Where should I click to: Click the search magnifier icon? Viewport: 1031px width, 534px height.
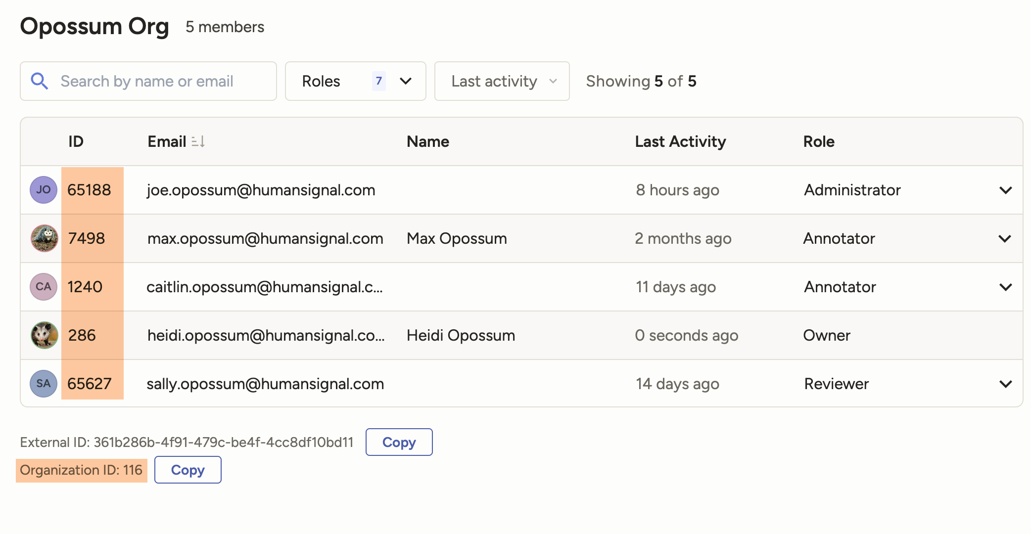tap(40, 81)
